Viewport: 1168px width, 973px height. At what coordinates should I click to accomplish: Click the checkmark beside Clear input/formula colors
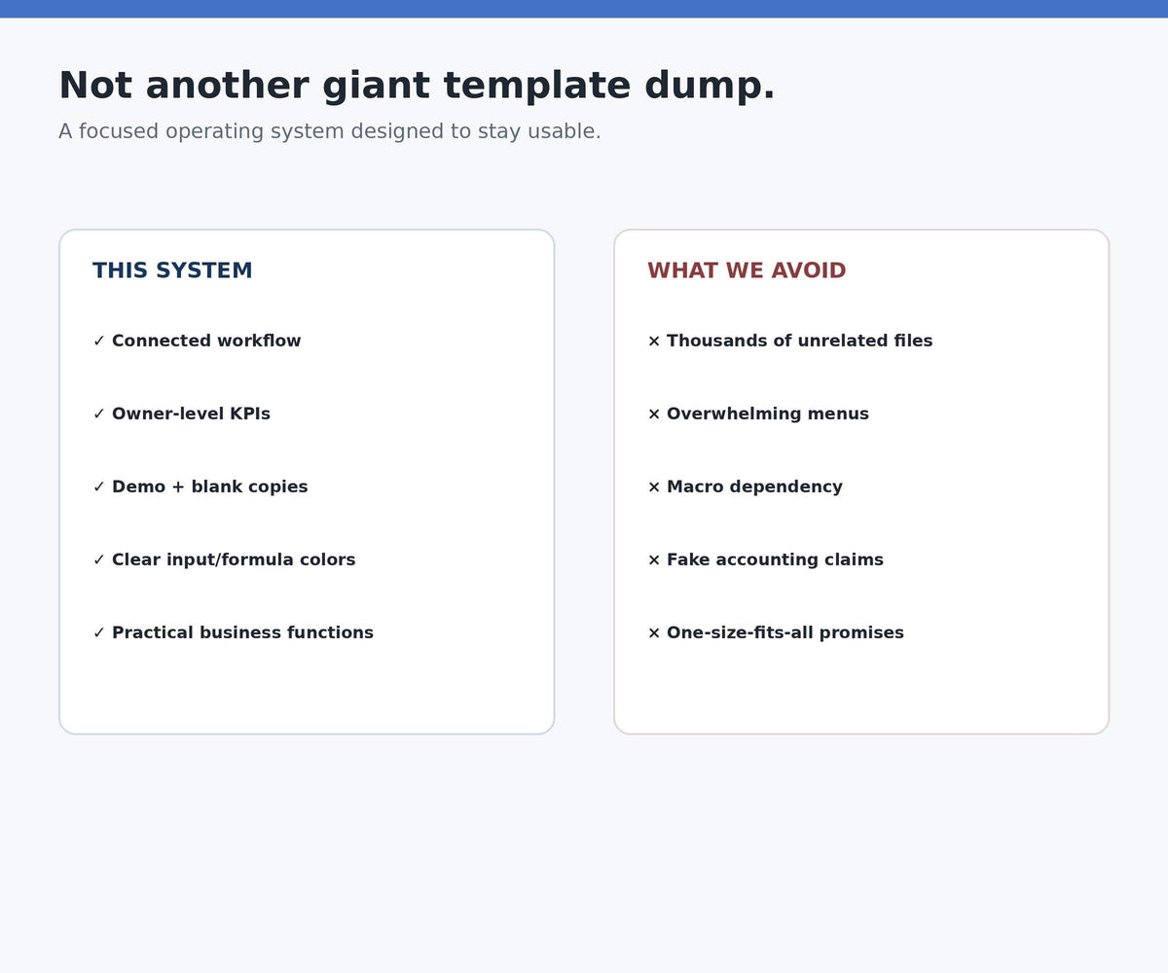(98, 559)
